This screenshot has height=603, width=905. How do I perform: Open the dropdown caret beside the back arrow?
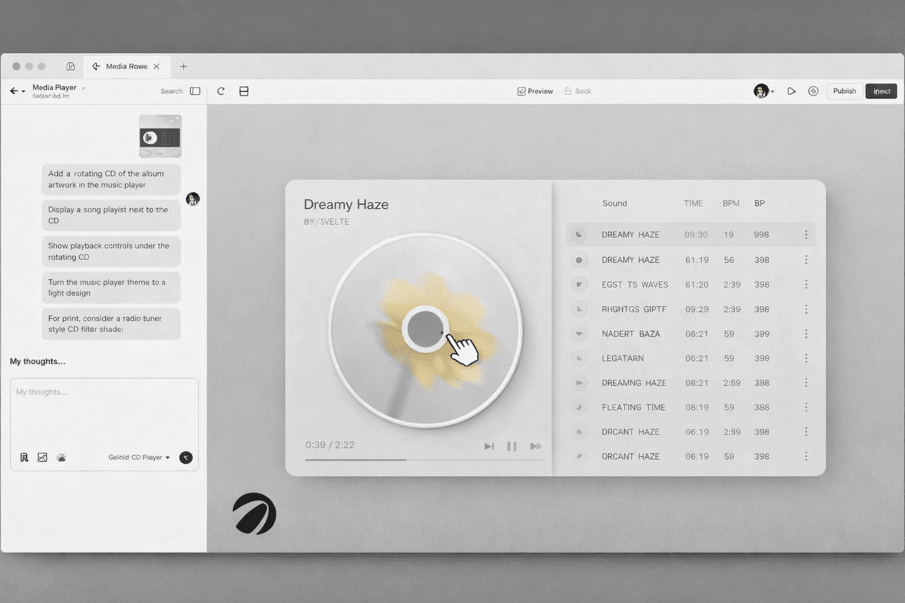point(24,91)
